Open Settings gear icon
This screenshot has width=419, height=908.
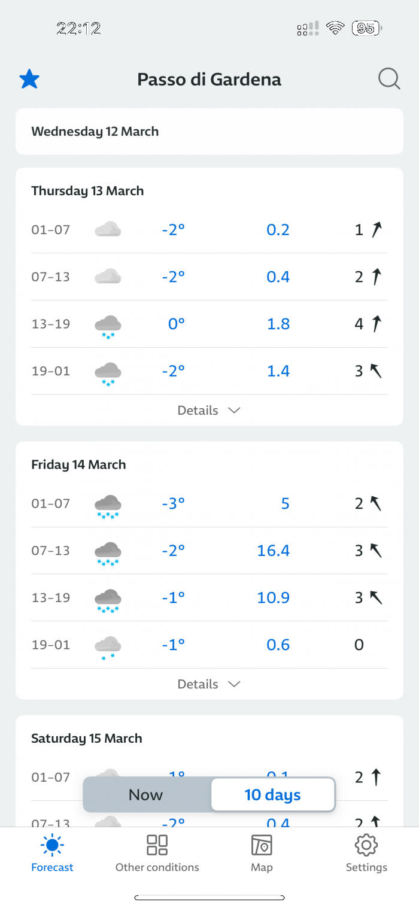click(366, 845)
